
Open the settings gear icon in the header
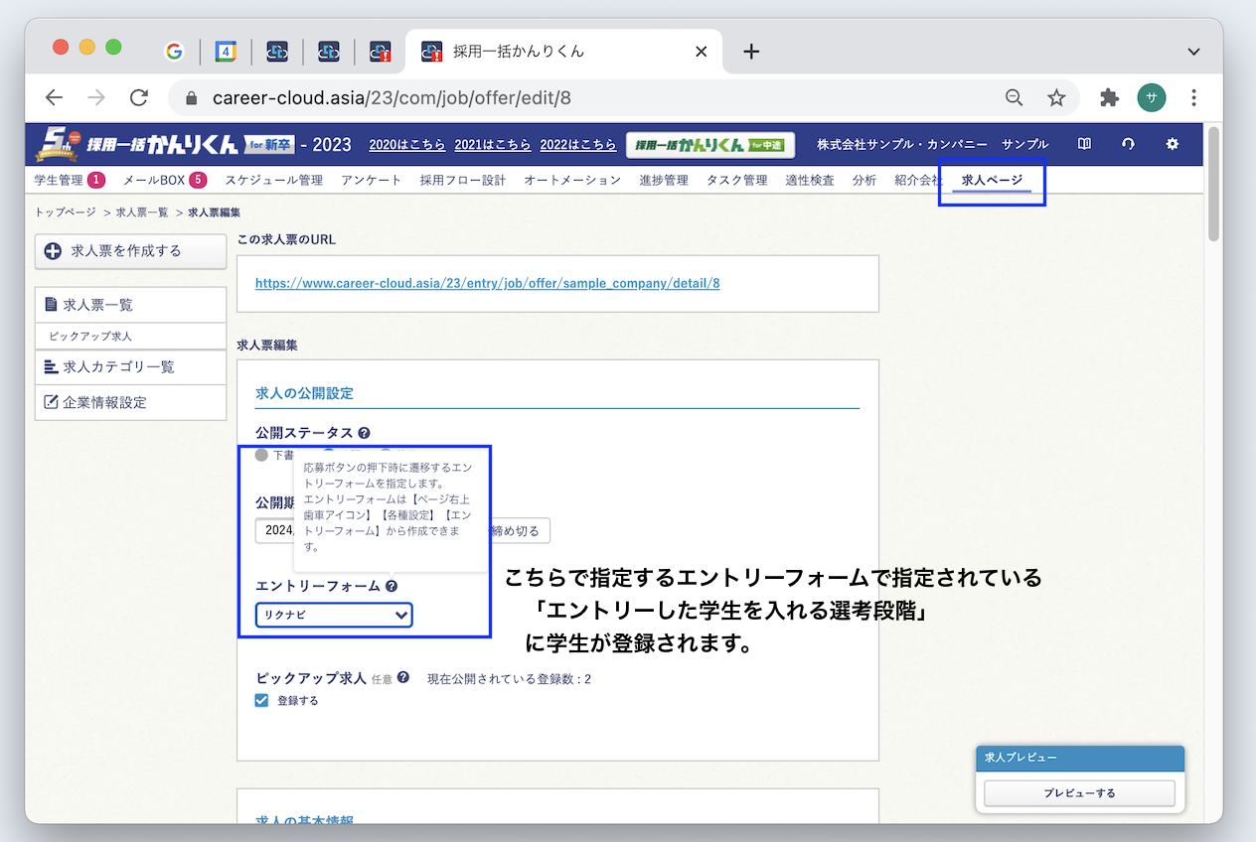point(1173,144)
